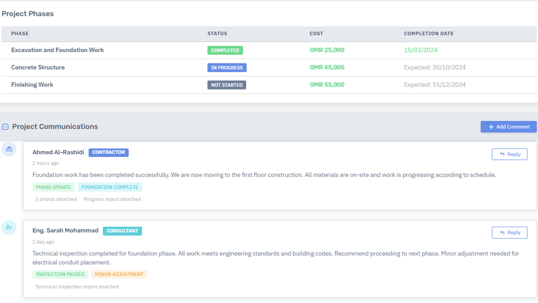Select the MINOR ADJUSTMENT tag

pyautogui.click(x=119, y=275)
